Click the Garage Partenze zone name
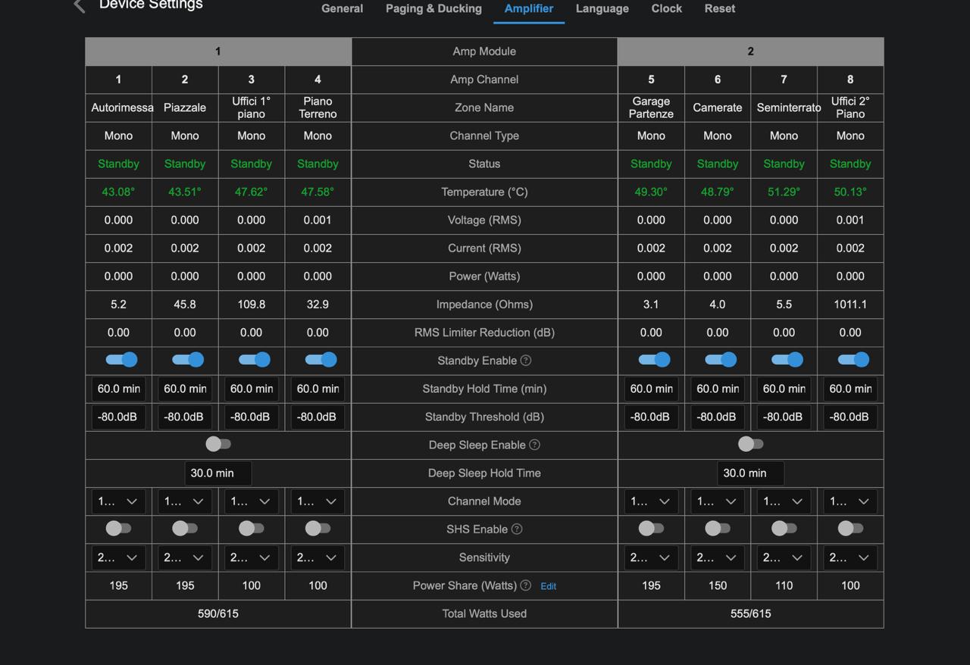Image resolution: width=970 pixels, height=665 pixels. point(651,108)
